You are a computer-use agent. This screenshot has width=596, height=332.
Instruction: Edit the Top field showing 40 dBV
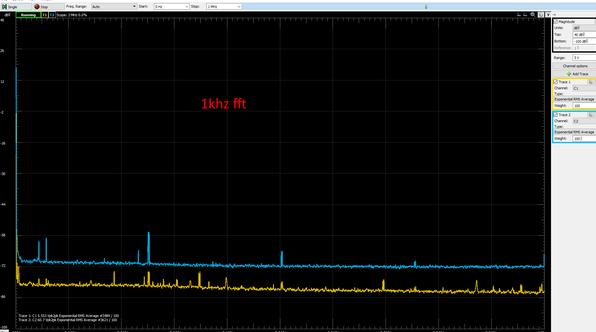click(584, 35)
